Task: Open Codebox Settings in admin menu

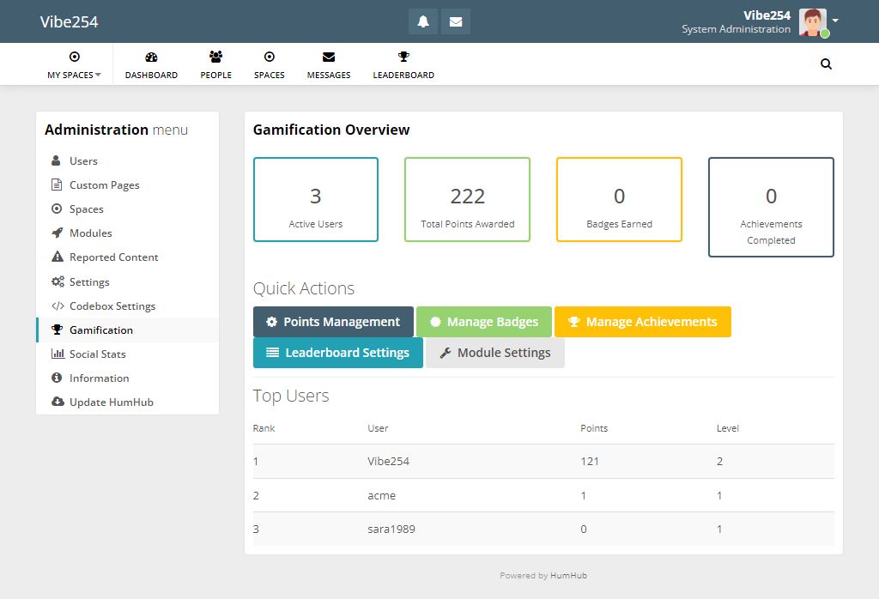Action: click(112, 306)
